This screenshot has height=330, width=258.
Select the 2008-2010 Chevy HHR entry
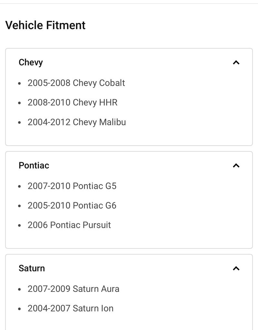point(72,103)
